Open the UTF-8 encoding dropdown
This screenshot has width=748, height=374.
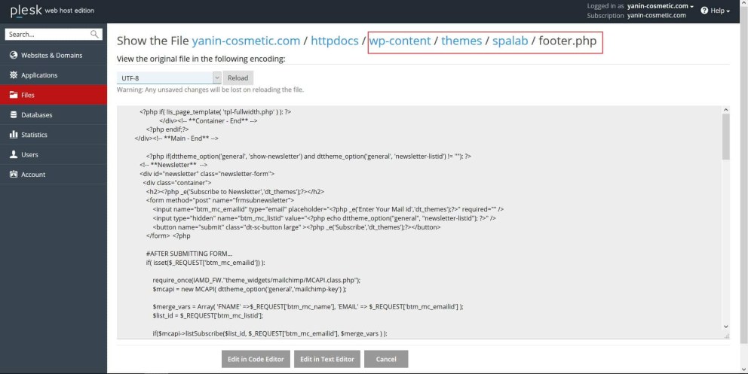pyautogui.click(x=169, y=78)
